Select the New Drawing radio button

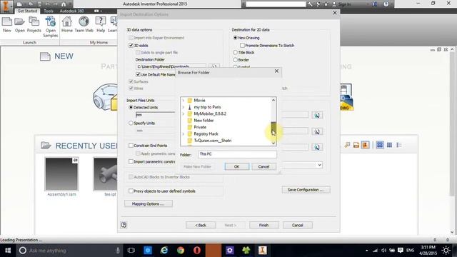point(235,38)
